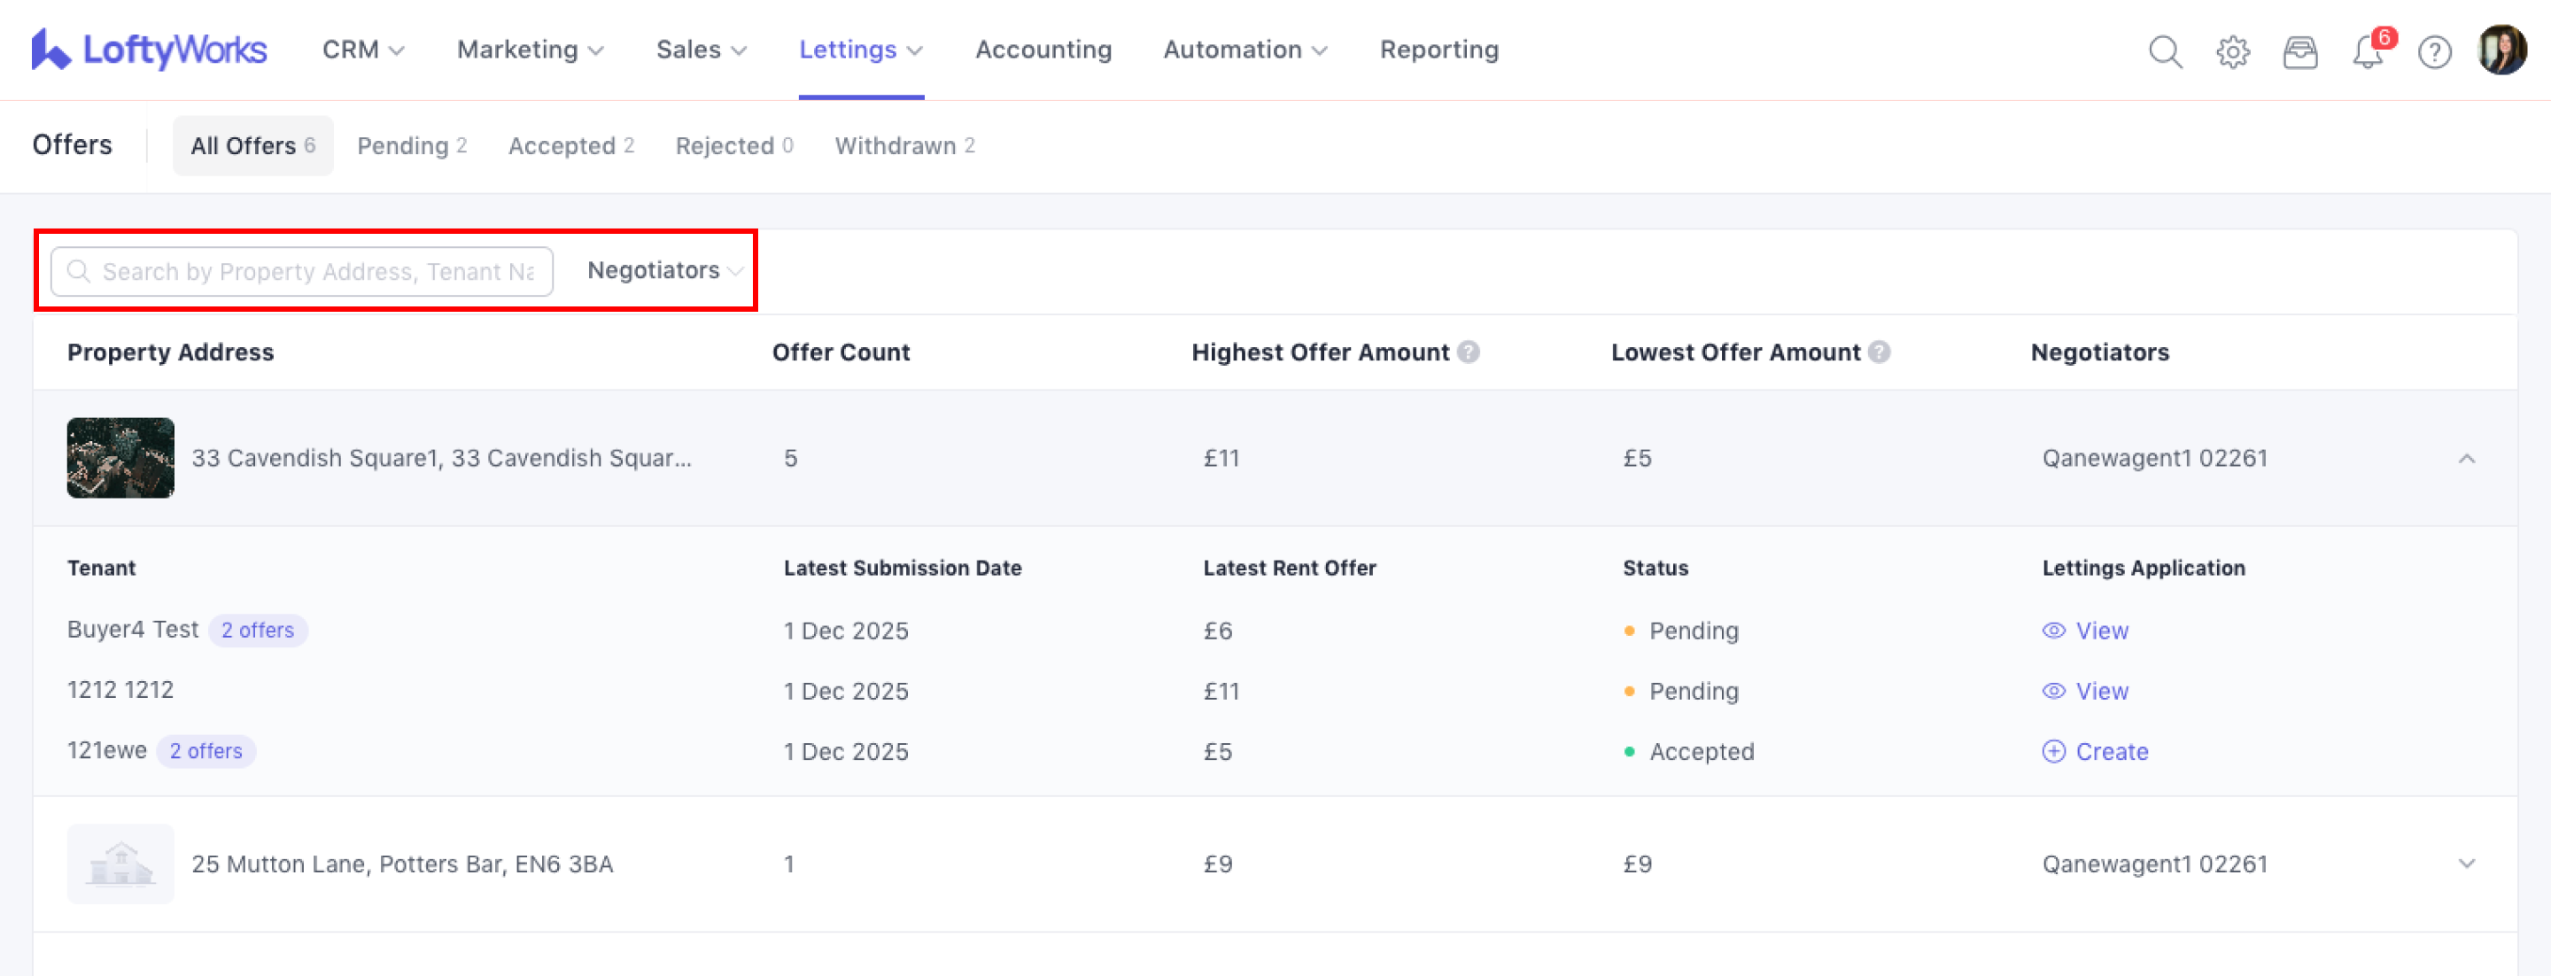The image size is (2551, 976).
Task: Click the property address search field
Action: (317, 271)
